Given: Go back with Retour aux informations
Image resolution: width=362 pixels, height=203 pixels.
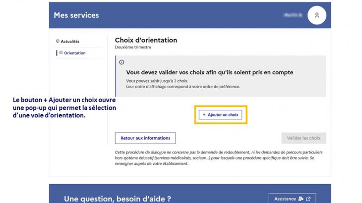Looking at the screenshot, I should tap(145, 138).
